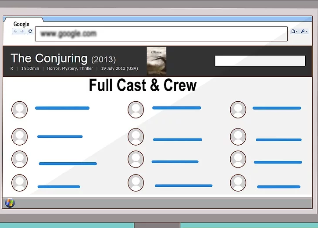Click top avatar in the right column

click(x=238, y=110)
